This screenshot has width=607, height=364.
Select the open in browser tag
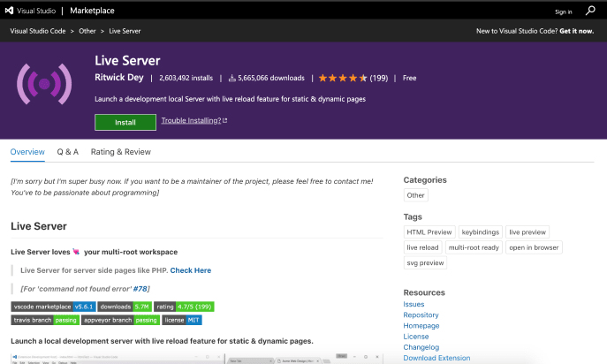coord(534,247)
